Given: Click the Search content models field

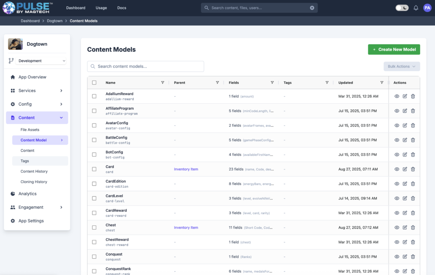Looking at the screenshot, I should pyautogui.click(x=146, y=67).
